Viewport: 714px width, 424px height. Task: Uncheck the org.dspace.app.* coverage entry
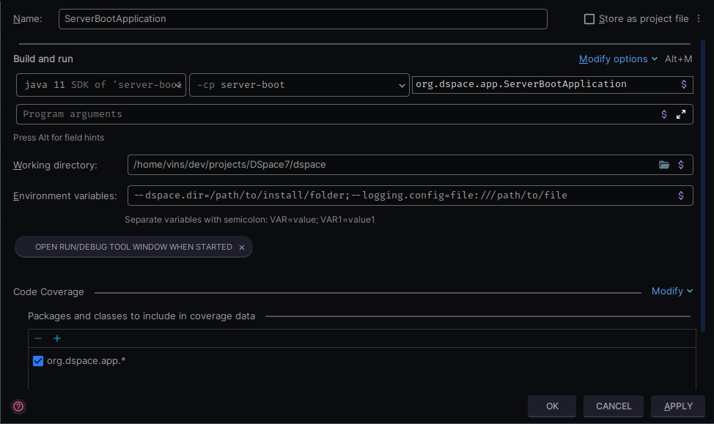38,360
